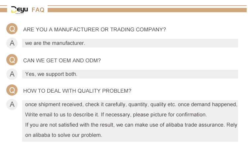
Task: Select the 'ARE YOU A MANUFACTURER OR TRADING COMPANY?' question
Action: coord(95,29)
